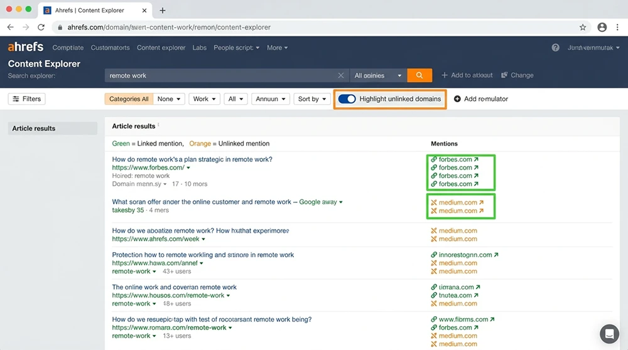Click the browser forward arrow
Image resolution: width=628 pixels, height=350 pixels.
(x=26, y=27)
